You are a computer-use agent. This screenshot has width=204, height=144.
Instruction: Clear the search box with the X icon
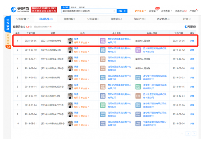[x=114, y=11]
